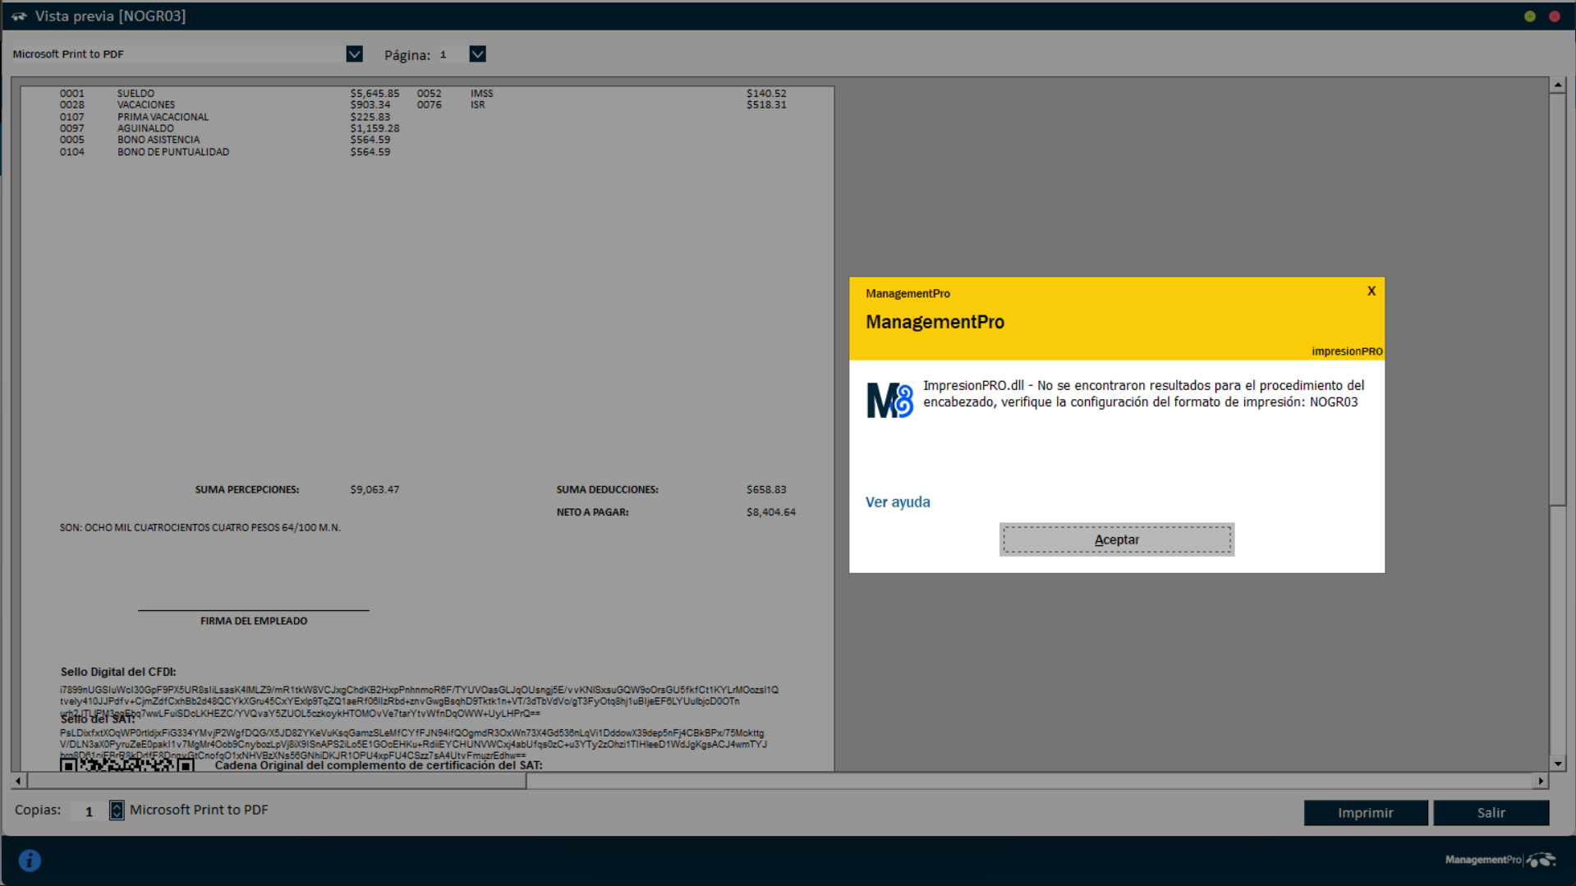Click the M8 logo in the dialog

[889, 401]
